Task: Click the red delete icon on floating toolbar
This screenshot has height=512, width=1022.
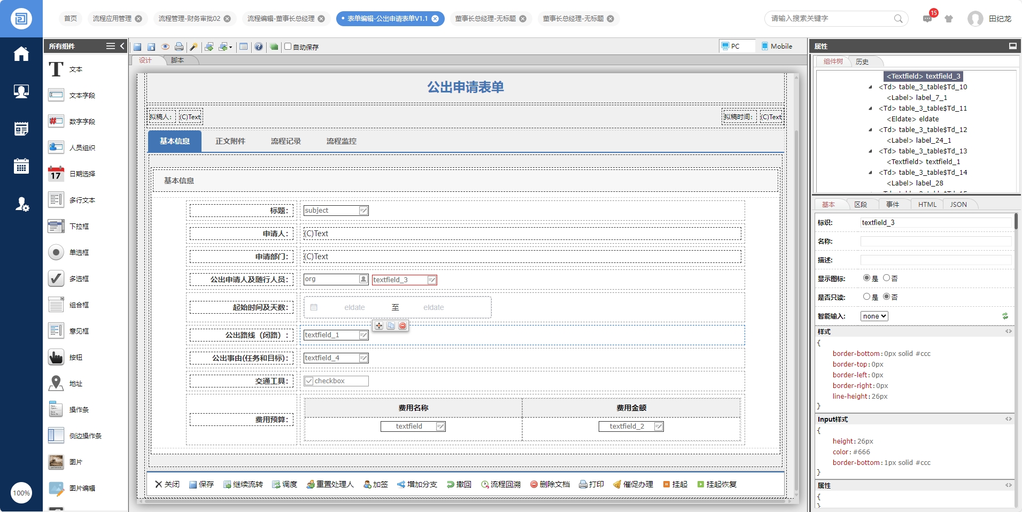Action: click(x=402, y=325)
